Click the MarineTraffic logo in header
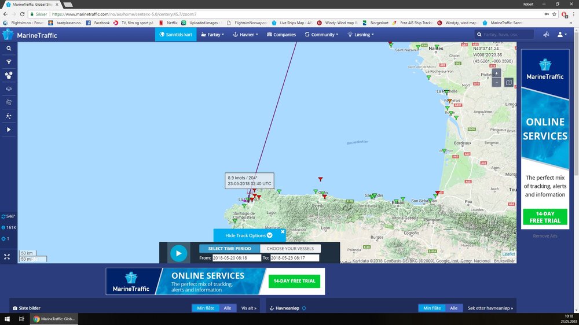 [30, 35]
